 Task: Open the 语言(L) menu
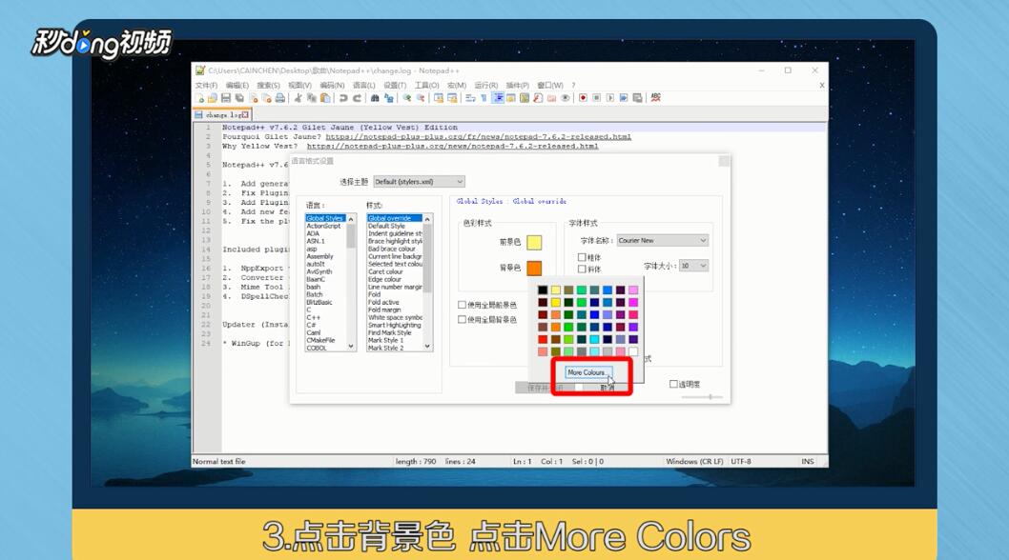[x=363, y=85]
